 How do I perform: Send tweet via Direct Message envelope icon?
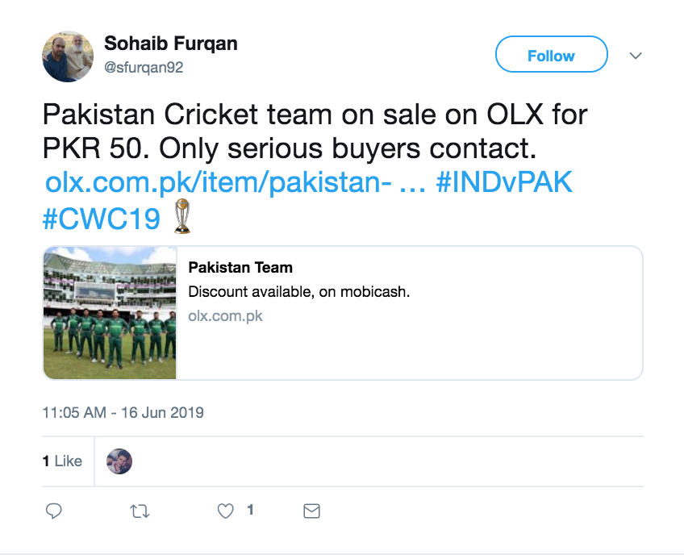(311, 511)
